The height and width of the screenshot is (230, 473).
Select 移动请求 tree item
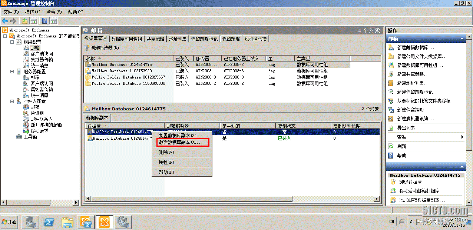coord(39,131)
